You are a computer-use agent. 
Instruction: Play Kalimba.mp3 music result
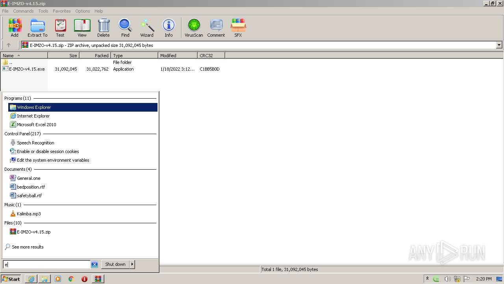(83, 214)
